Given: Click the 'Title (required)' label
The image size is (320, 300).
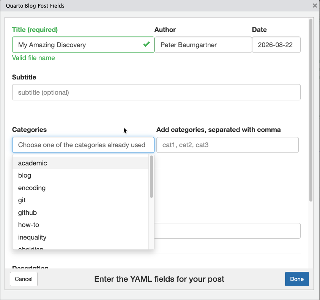Looking at the screenshot, I should tap(35, 30).
